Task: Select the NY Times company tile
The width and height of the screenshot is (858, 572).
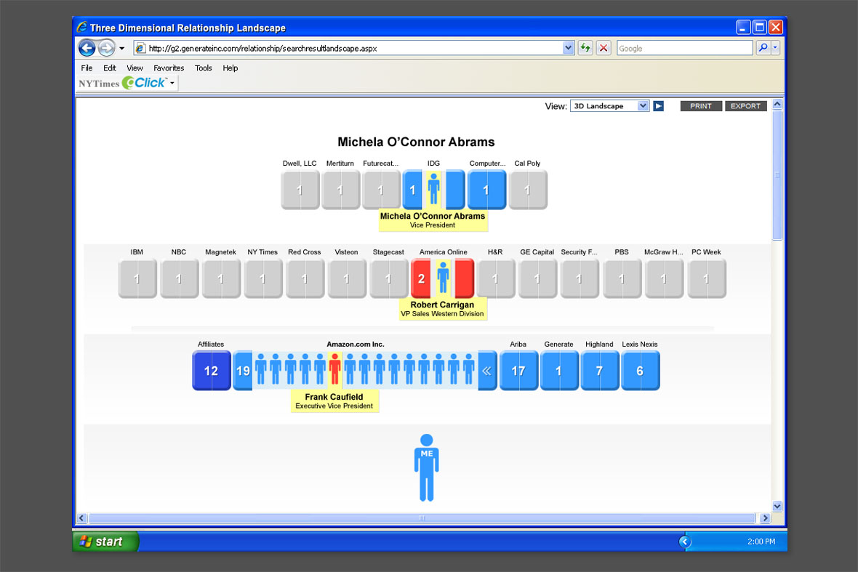Action: pyautogui.click(x=263, y=278)
